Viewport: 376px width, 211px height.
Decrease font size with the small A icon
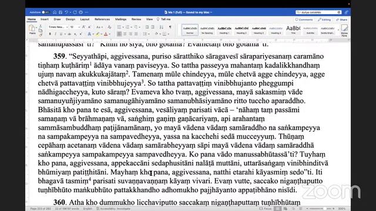(89, 28)
